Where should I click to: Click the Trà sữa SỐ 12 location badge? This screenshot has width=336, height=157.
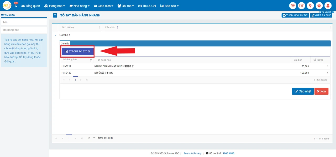tap(327, 12)
